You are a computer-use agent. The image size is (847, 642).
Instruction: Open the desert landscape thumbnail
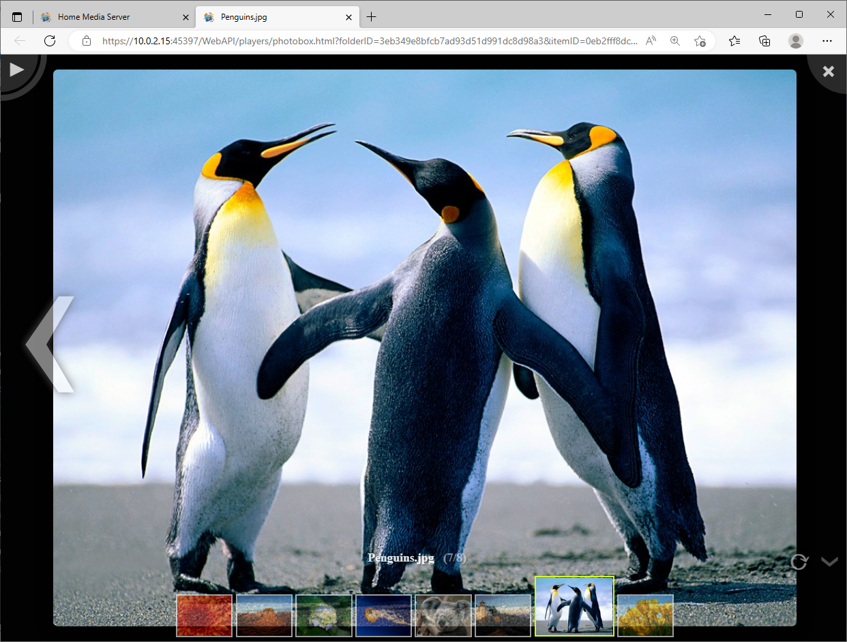coord(264,615)
